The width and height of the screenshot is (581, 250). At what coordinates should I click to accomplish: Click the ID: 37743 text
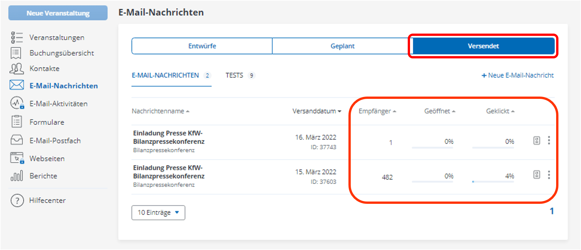[x=324, y=147]
